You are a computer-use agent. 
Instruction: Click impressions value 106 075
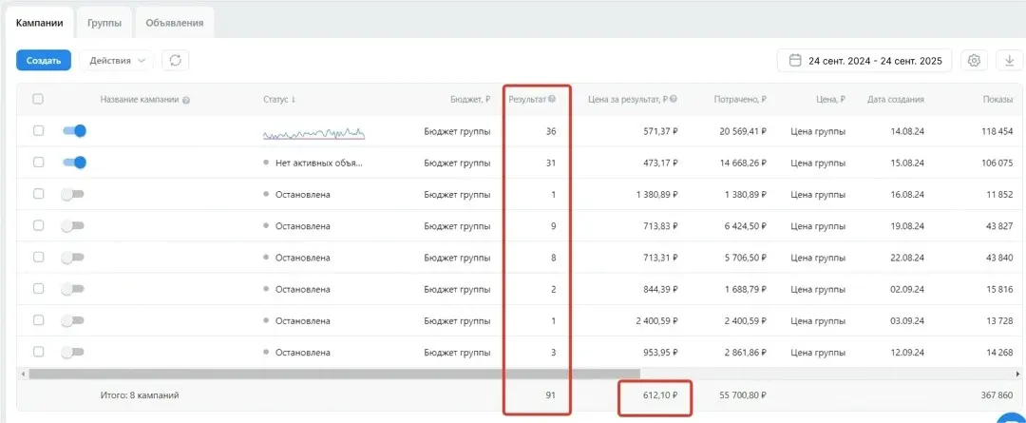tap(997, 163)
